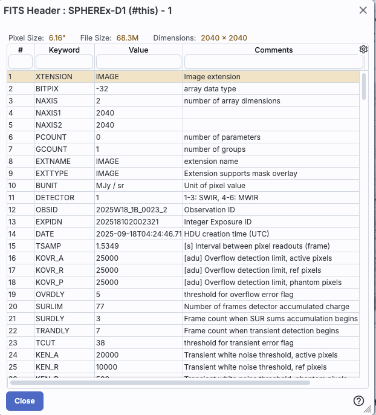Viewport: 376px width, 415px height.
Task: Click the '38' value cell
Action: point(138,343)
